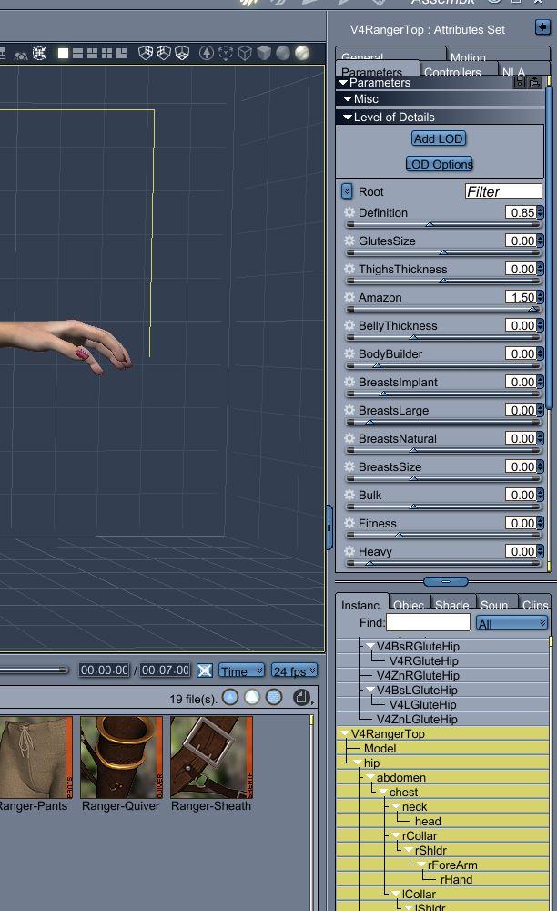The image size is (557, 911).
Task: Click the gear icon beside Amazon
Action: (x=349, y=297)
